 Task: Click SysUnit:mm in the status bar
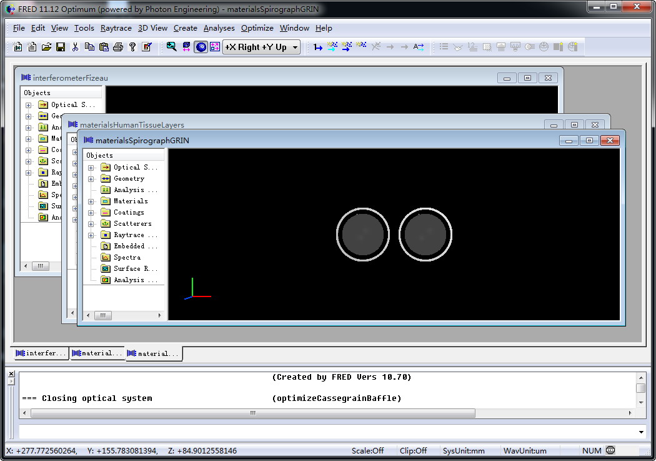(464, 450)
